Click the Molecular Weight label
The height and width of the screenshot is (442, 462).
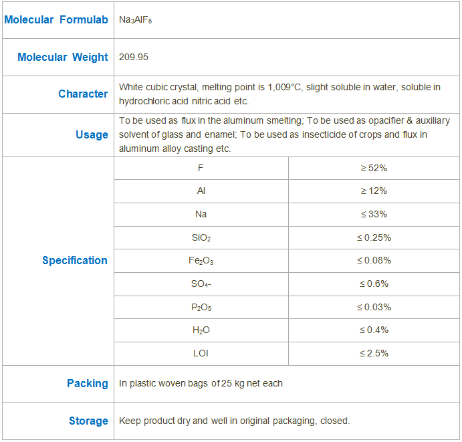coord(63,57)
